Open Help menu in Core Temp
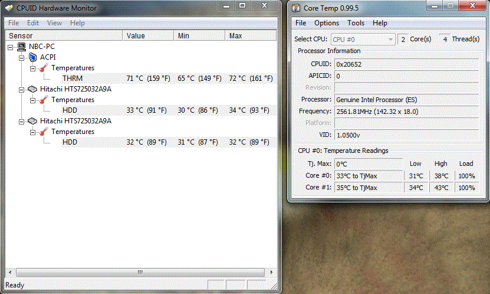 pyautogui.click(x=380, y=23)
